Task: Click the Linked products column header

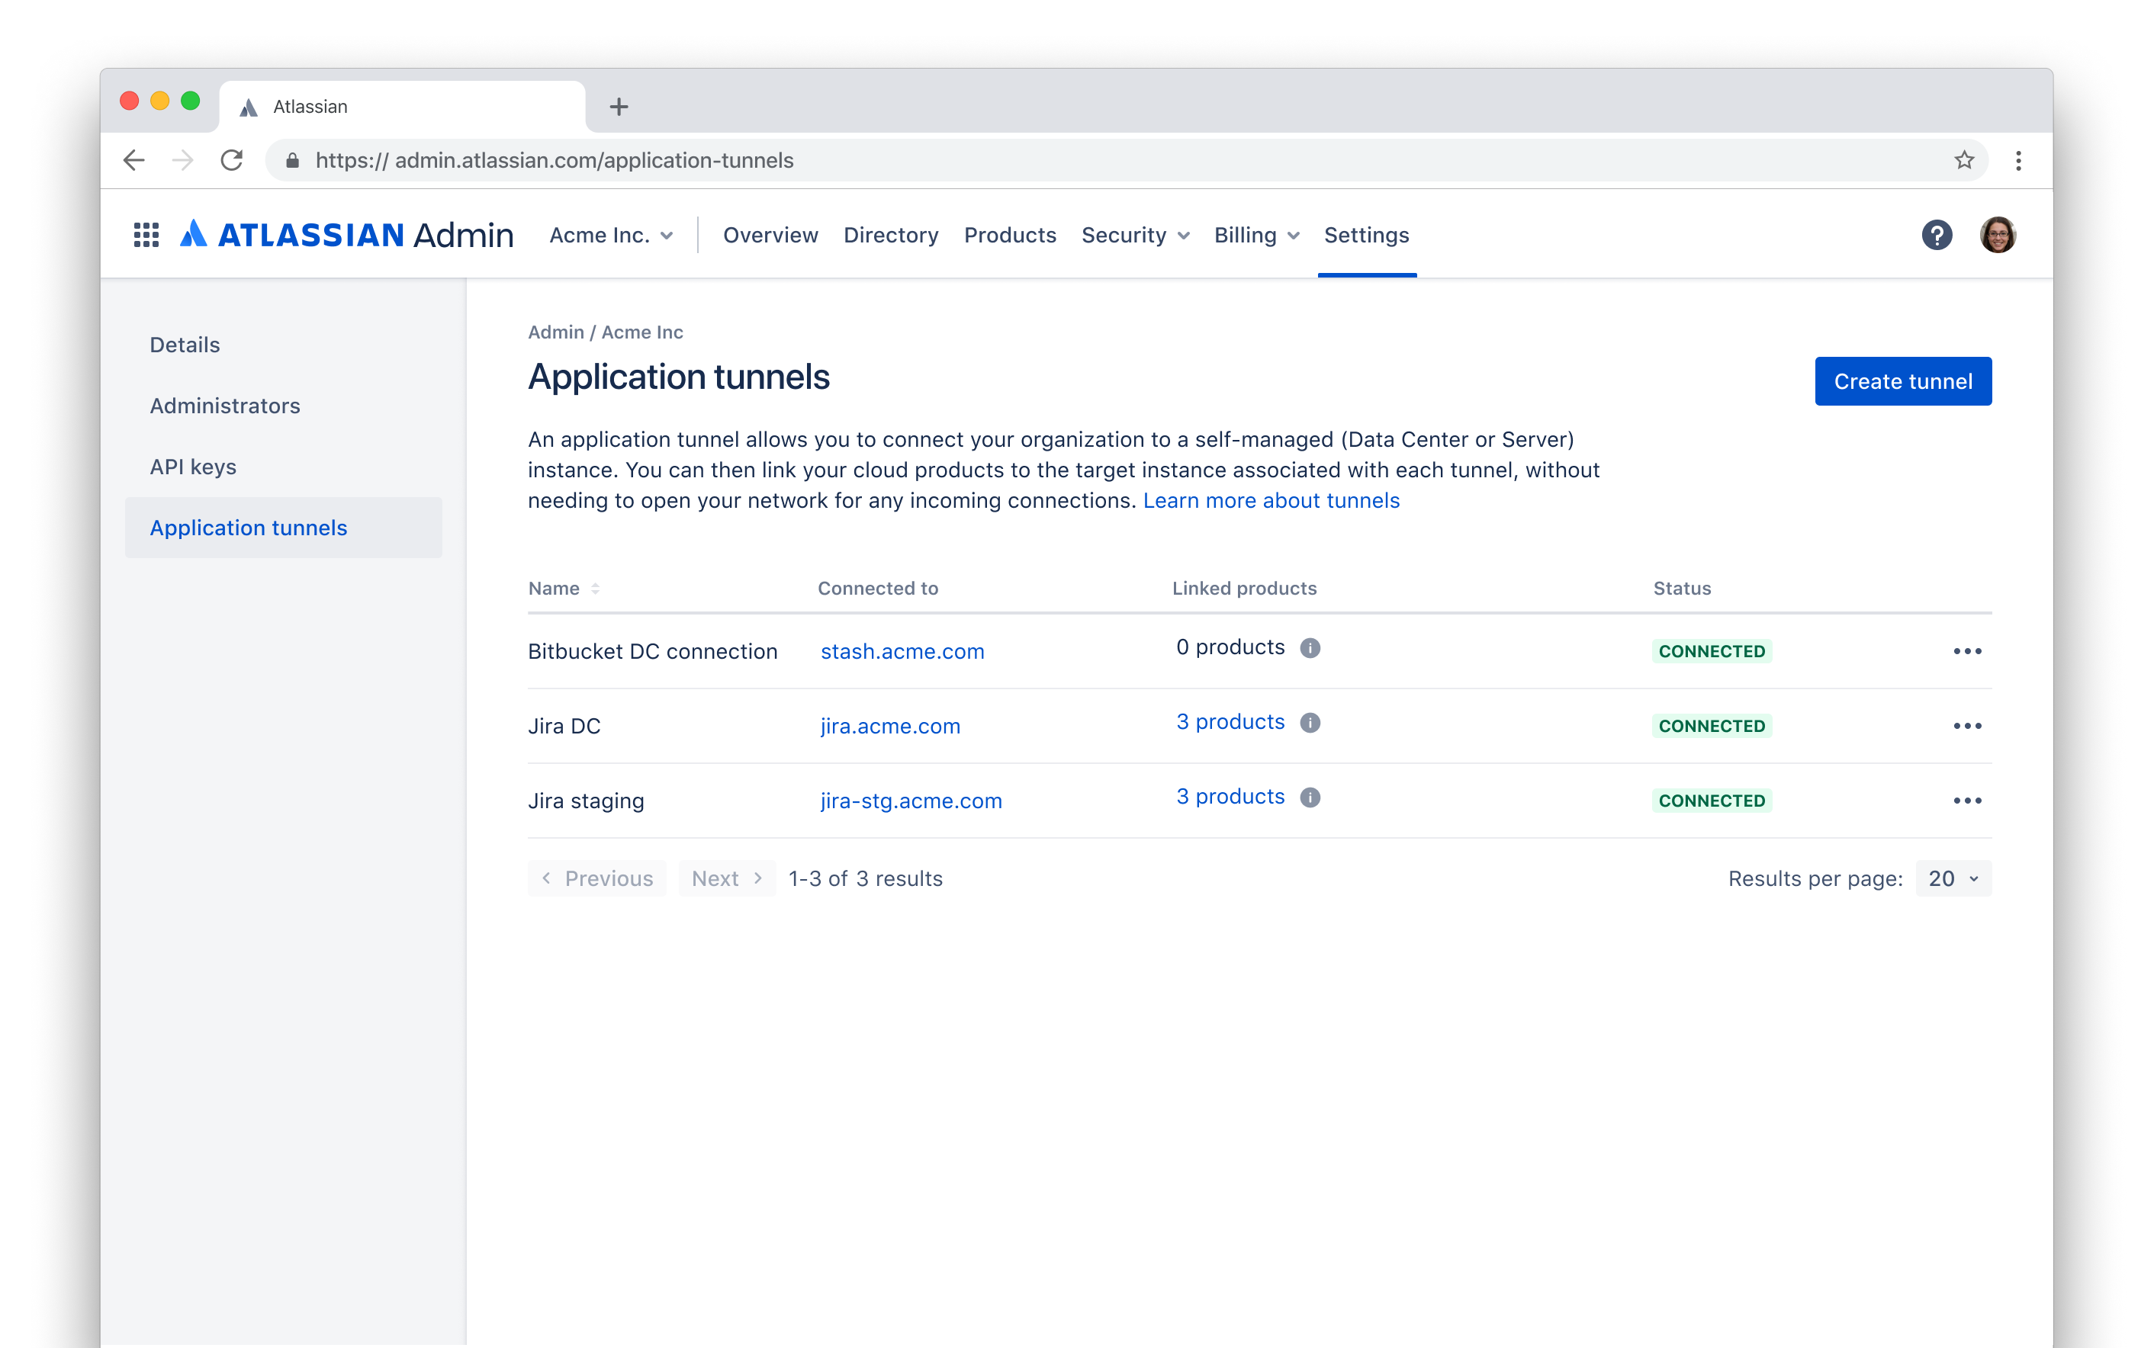Action: point(1244,589)
